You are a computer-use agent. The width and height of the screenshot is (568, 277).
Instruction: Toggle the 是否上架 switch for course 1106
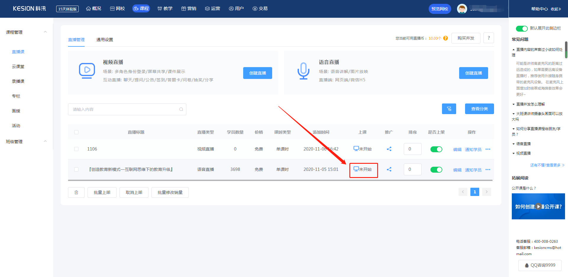point(436,149)
